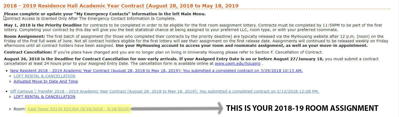Viewport: 399px width, 117px height.
Task: Click the Residence Hall Academic Year Contract heading
Action: click(121, 6)
